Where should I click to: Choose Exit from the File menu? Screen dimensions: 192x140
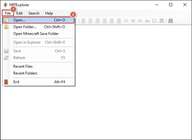coord(38,82)
